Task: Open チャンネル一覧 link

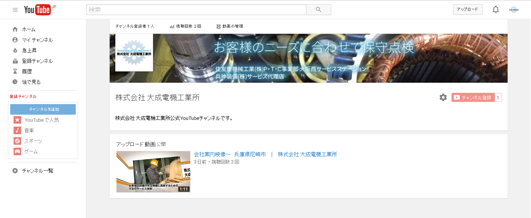Action: [38, 171]
